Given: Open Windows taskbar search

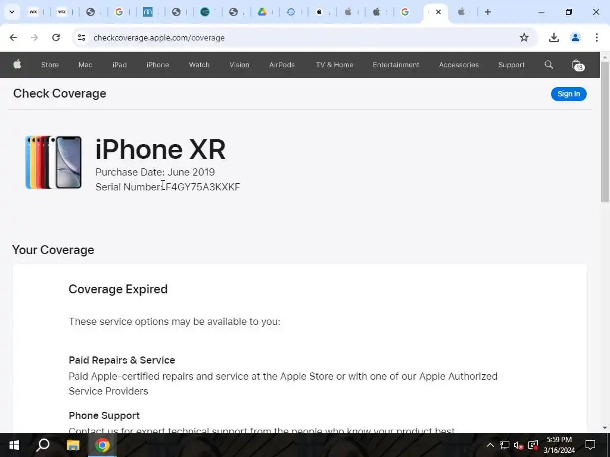Looking at the screenshot, I should pos(43,445).
